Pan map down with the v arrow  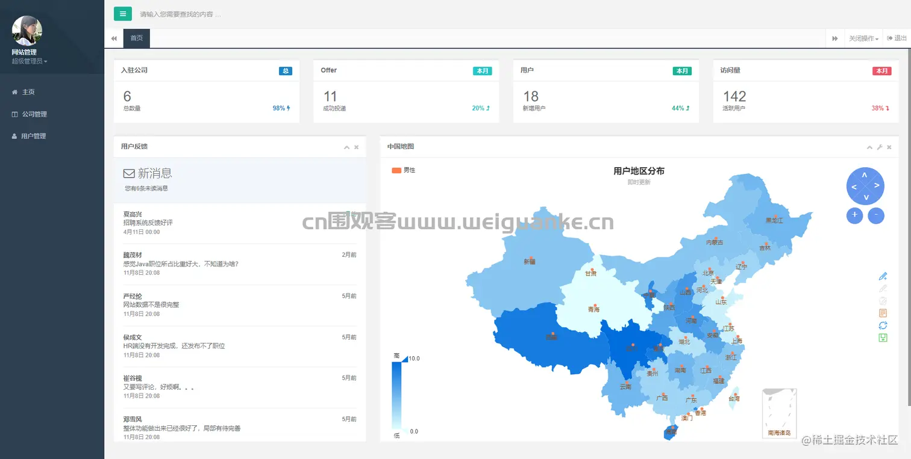866,197
